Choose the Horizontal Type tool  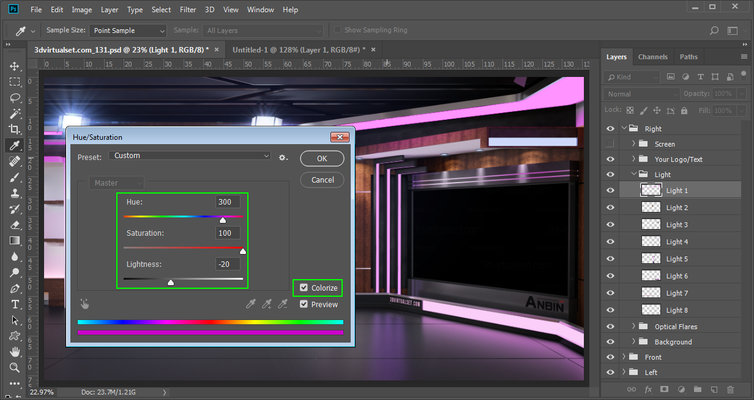point(13,304)
